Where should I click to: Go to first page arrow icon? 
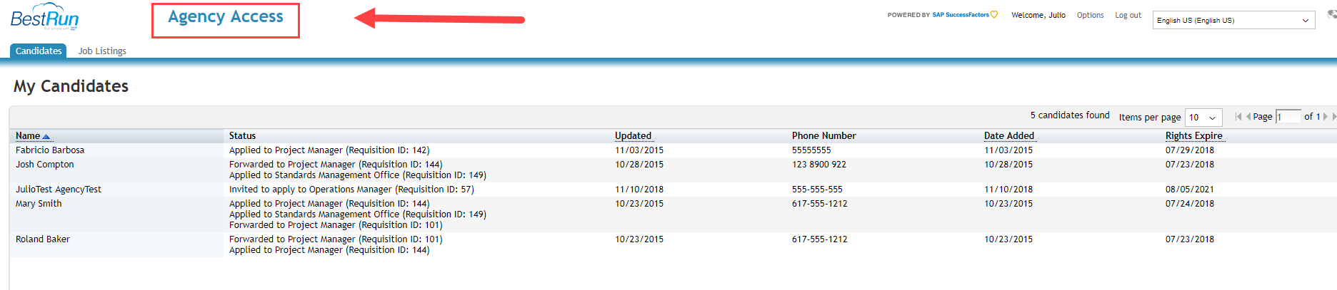click(1238, 117)
